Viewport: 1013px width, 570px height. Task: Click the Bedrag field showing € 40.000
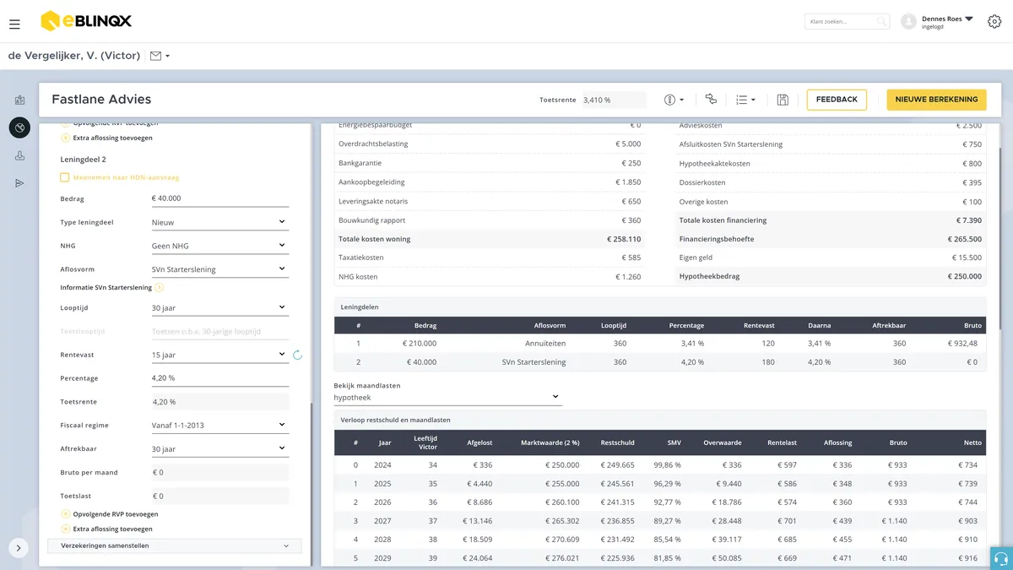(219, 198)
